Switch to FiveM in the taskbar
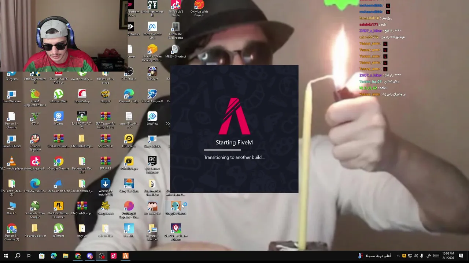 125,256
